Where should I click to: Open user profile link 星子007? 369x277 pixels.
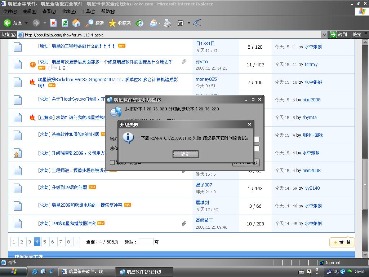click(204, 185)
